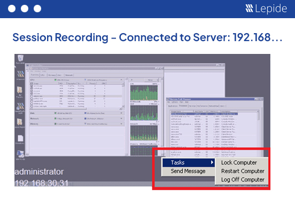
Task: Expand the Network section in Resource Monitor
Action: (121, 119)
